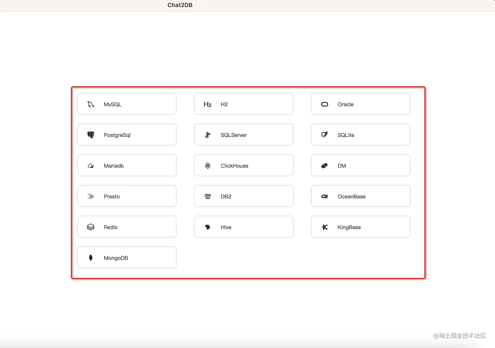
Task: Pick the Mariadb label text
Action: coord(114,166)
